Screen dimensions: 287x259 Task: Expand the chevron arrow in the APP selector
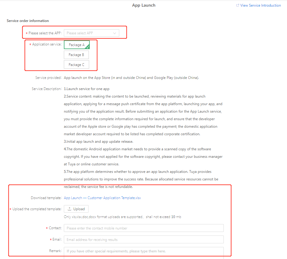tap(115, 33)
